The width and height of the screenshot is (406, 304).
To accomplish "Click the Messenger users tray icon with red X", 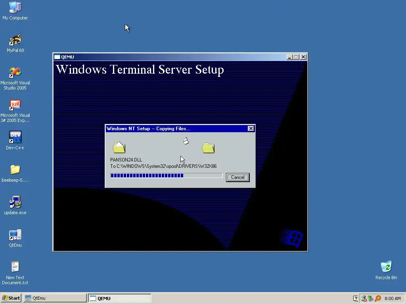I will [x=364, y=298].
